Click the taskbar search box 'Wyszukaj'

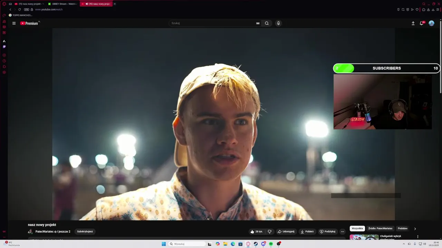(x=187, y=244)
